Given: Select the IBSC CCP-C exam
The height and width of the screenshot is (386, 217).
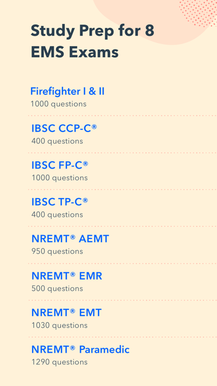Looking at the screenshot, I should (x=64, y=128).
